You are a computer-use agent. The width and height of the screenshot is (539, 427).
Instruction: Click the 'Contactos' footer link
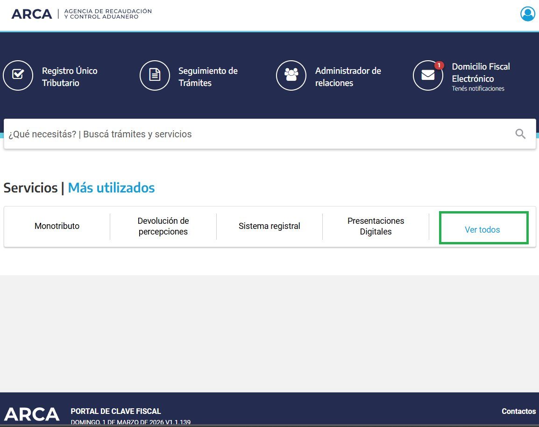[519, 411]
